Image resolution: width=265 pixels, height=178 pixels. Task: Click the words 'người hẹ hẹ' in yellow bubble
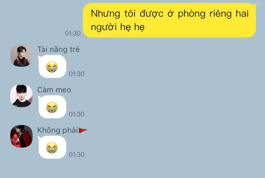[118, 27]
